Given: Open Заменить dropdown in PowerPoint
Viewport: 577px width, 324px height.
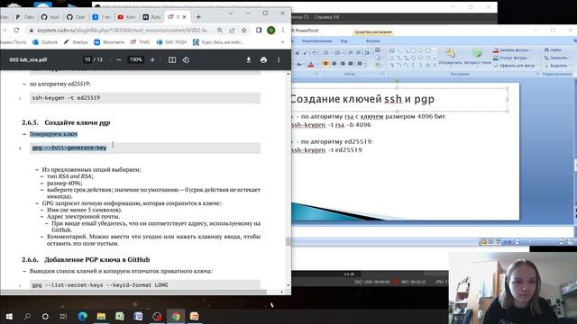Looking at the screenshot, I should click(557, 58).
